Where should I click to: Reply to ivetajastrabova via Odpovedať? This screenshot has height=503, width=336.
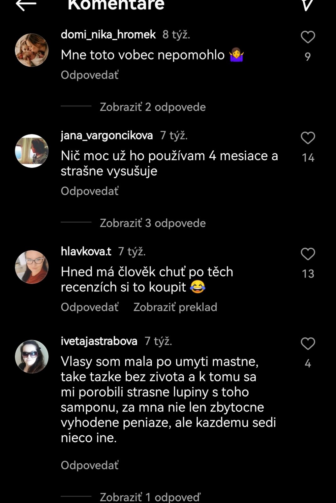click(x=90, y=465)
